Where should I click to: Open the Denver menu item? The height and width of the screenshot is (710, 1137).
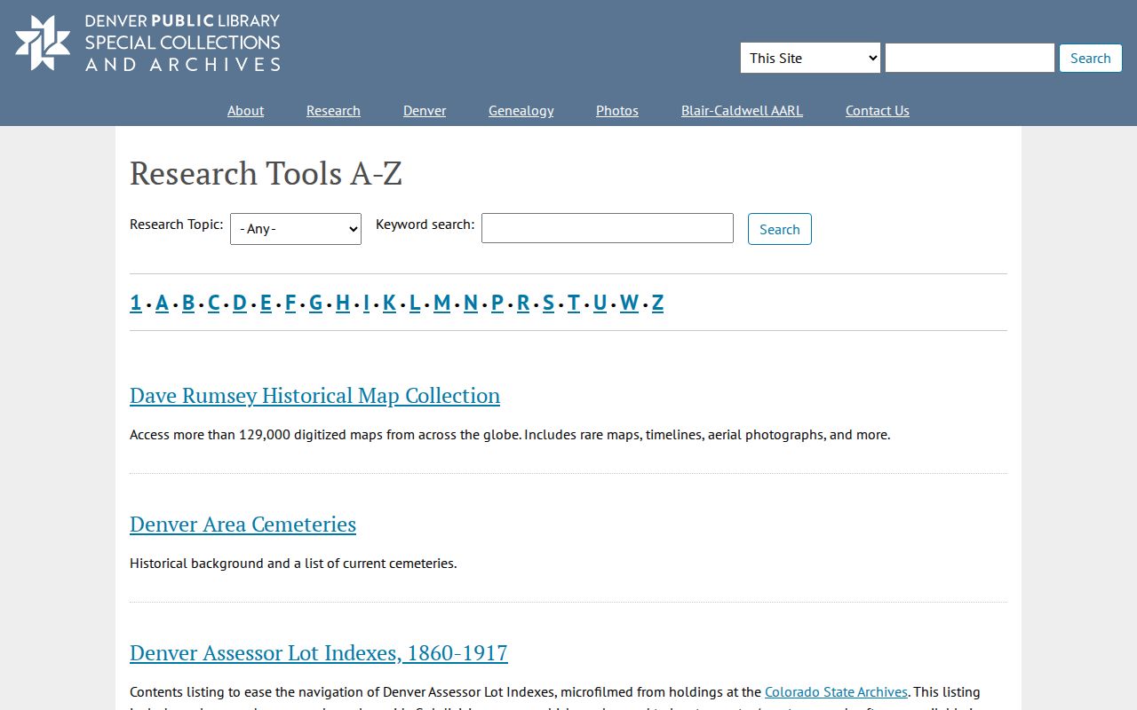(x=425, y=110)
